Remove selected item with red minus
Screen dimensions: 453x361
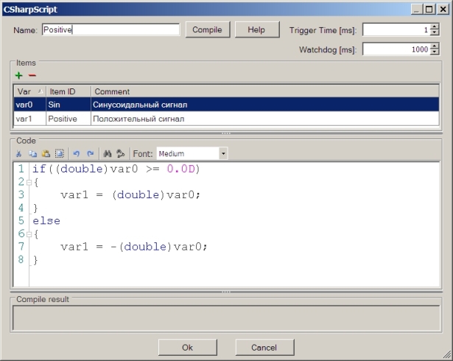(x=32, y=75)
